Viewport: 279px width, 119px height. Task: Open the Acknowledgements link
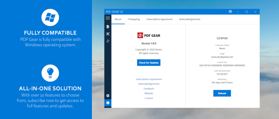[x=149, y=84]
